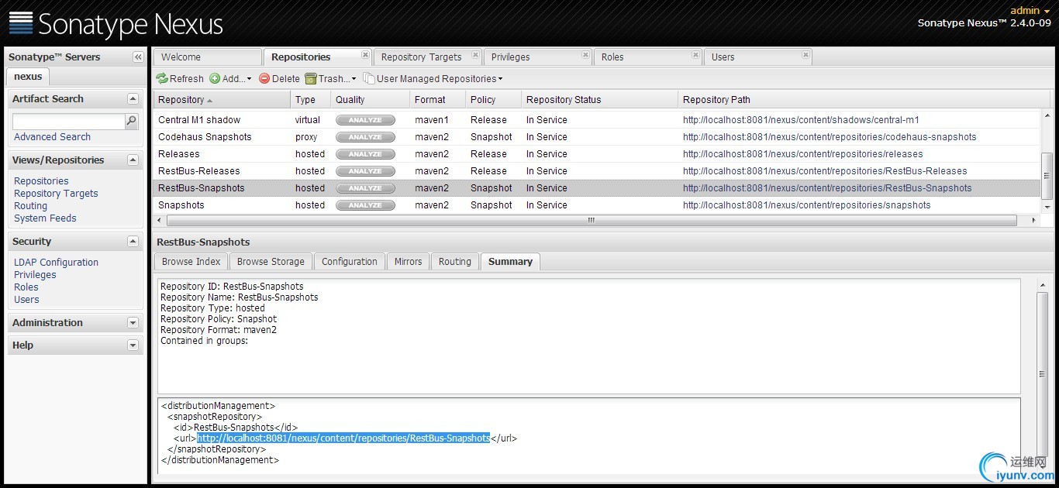Image resolution: width=1059 pixels, height=488 pixels.
Task: Open the Trash dropdown menu
Action: (331, 78)
